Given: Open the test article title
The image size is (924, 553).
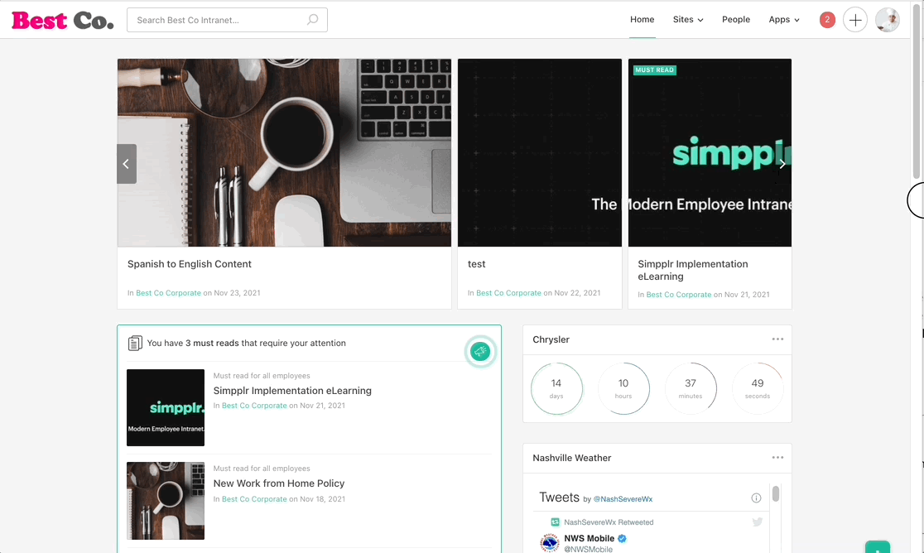Looking at the screenshot, I should [x=477, y=264].
